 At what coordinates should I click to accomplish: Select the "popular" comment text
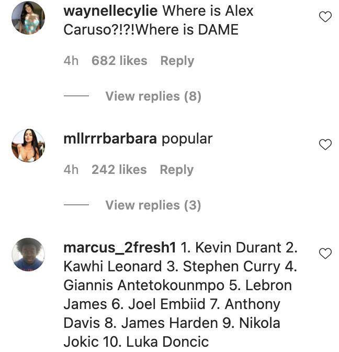[x=187, y=139]
